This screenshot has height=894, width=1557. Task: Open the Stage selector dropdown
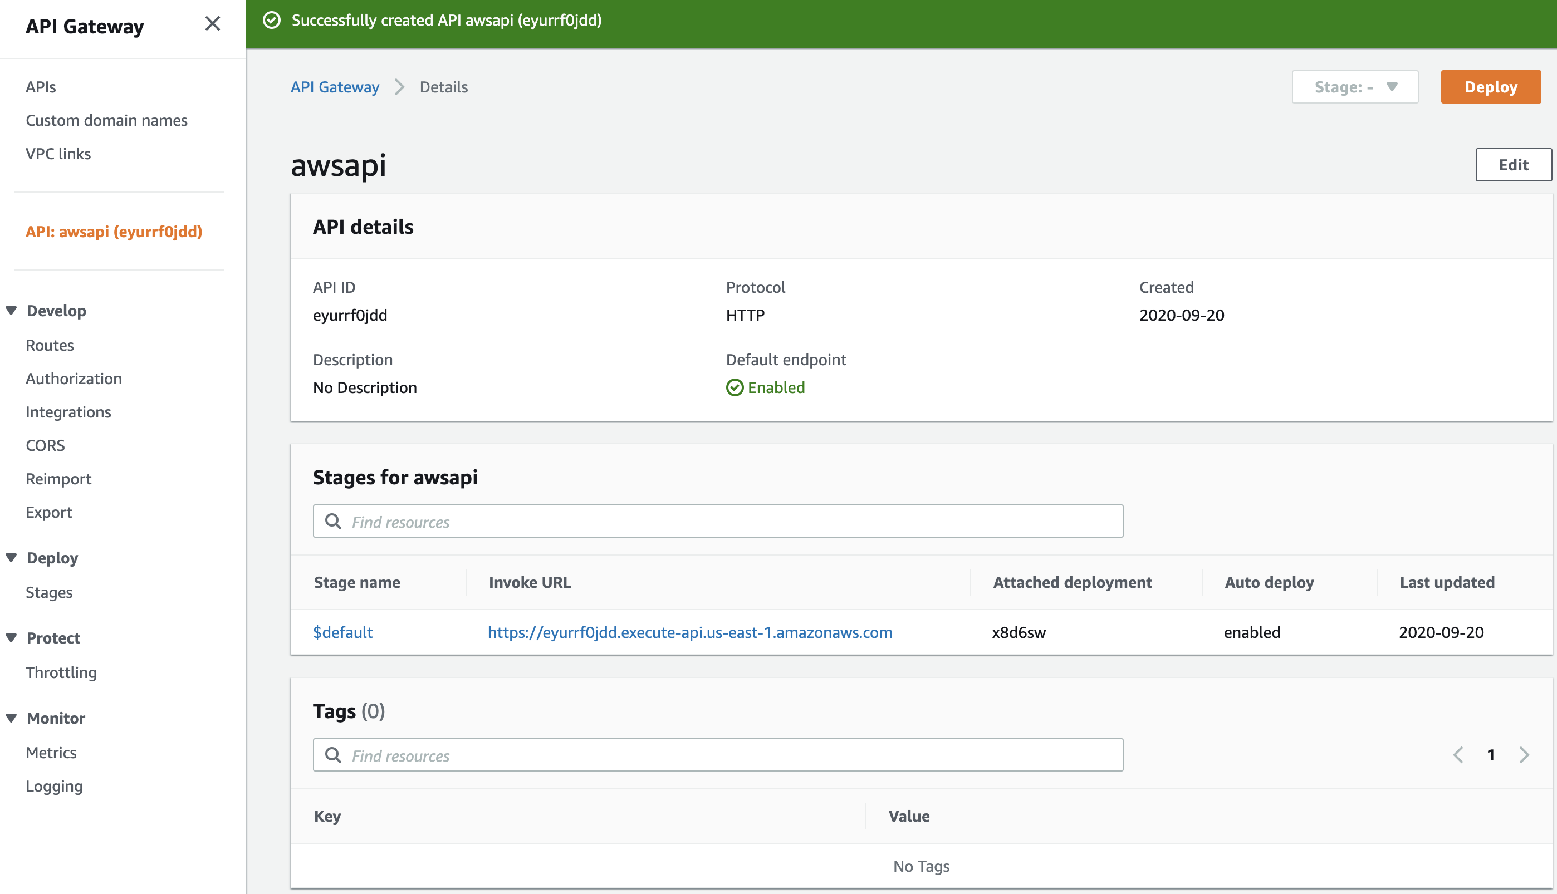pos(1354,87)
